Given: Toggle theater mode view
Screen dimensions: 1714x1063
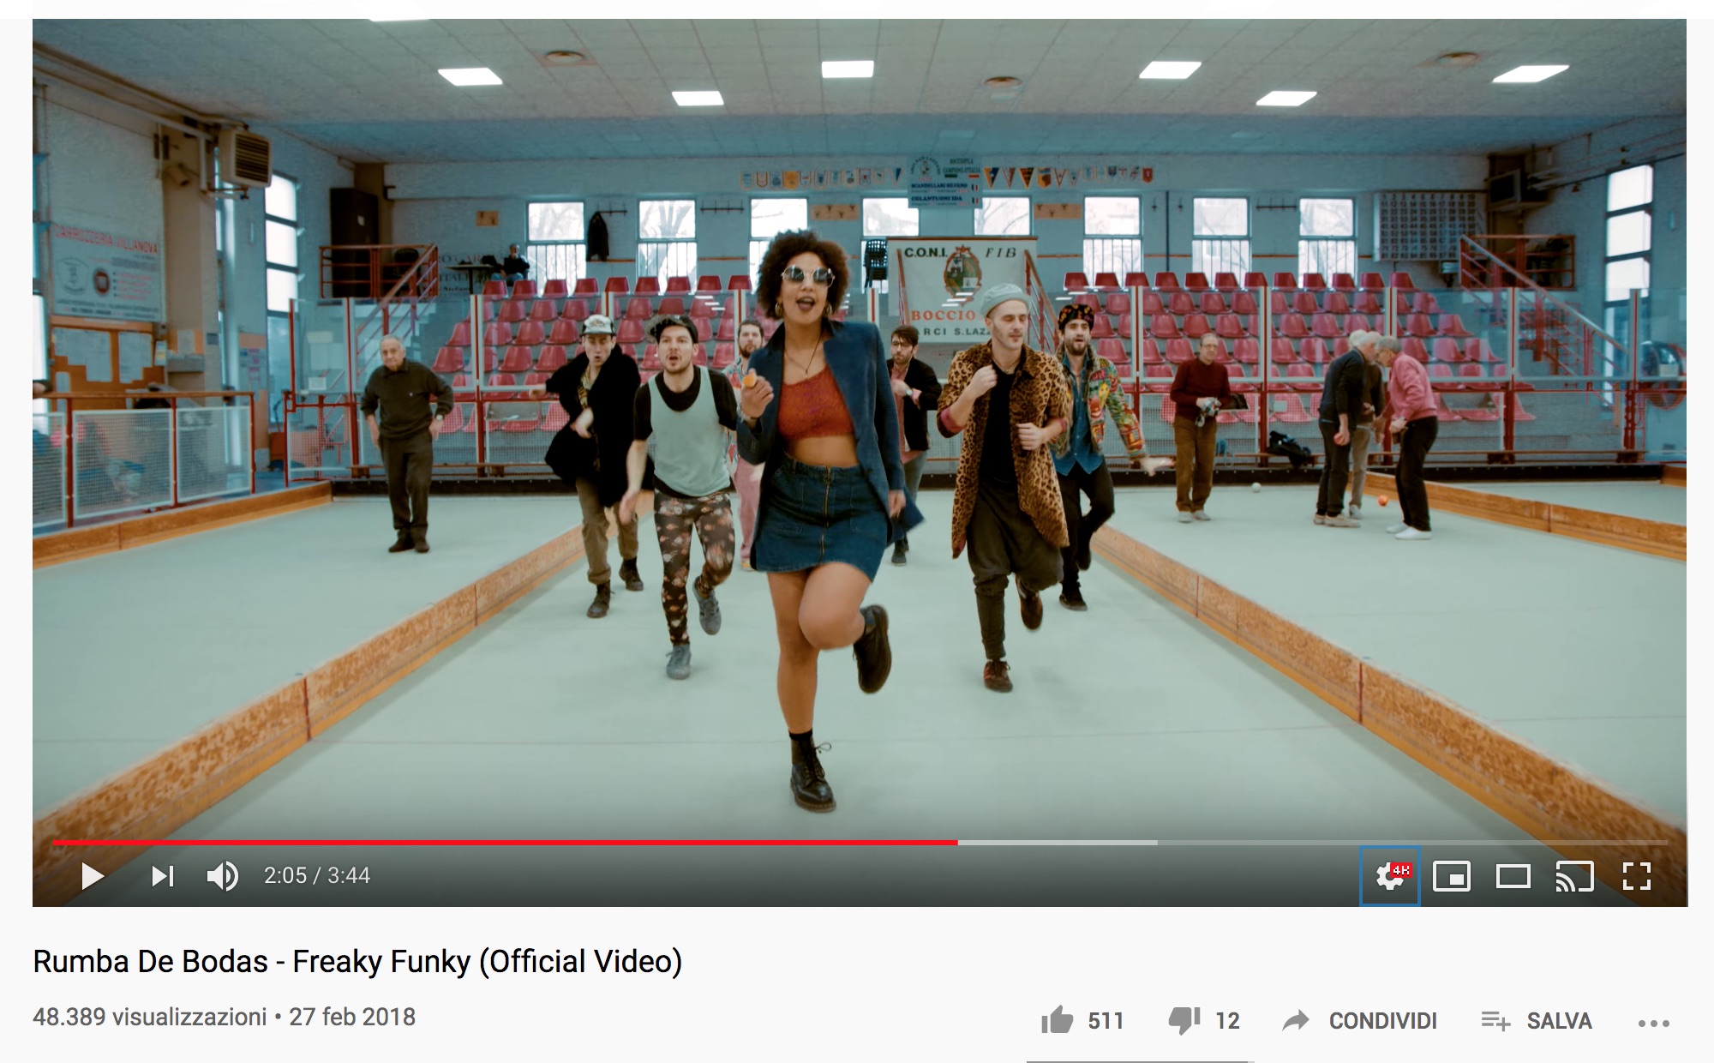Looking at the screenshot, I should click(1513, 876).
